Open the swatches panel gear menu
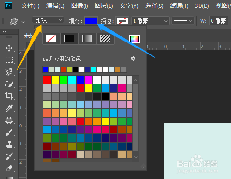Viewport: 231px width, 179px height. click(134, 59)
